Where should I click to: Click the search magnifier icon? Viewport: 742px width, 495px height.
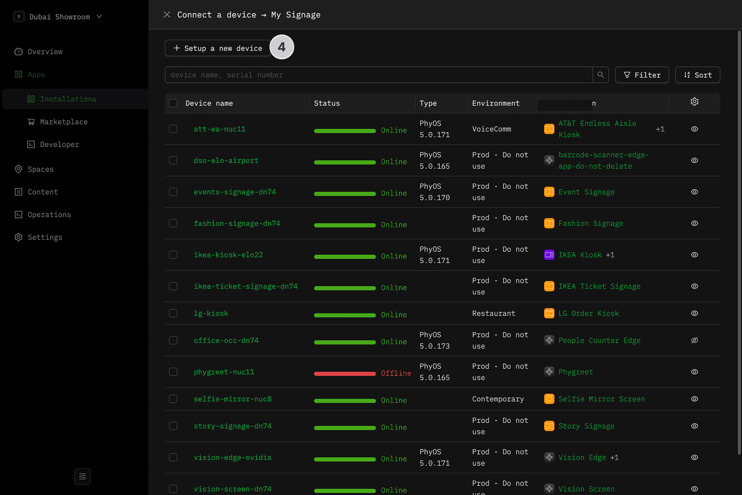point(600,75)
